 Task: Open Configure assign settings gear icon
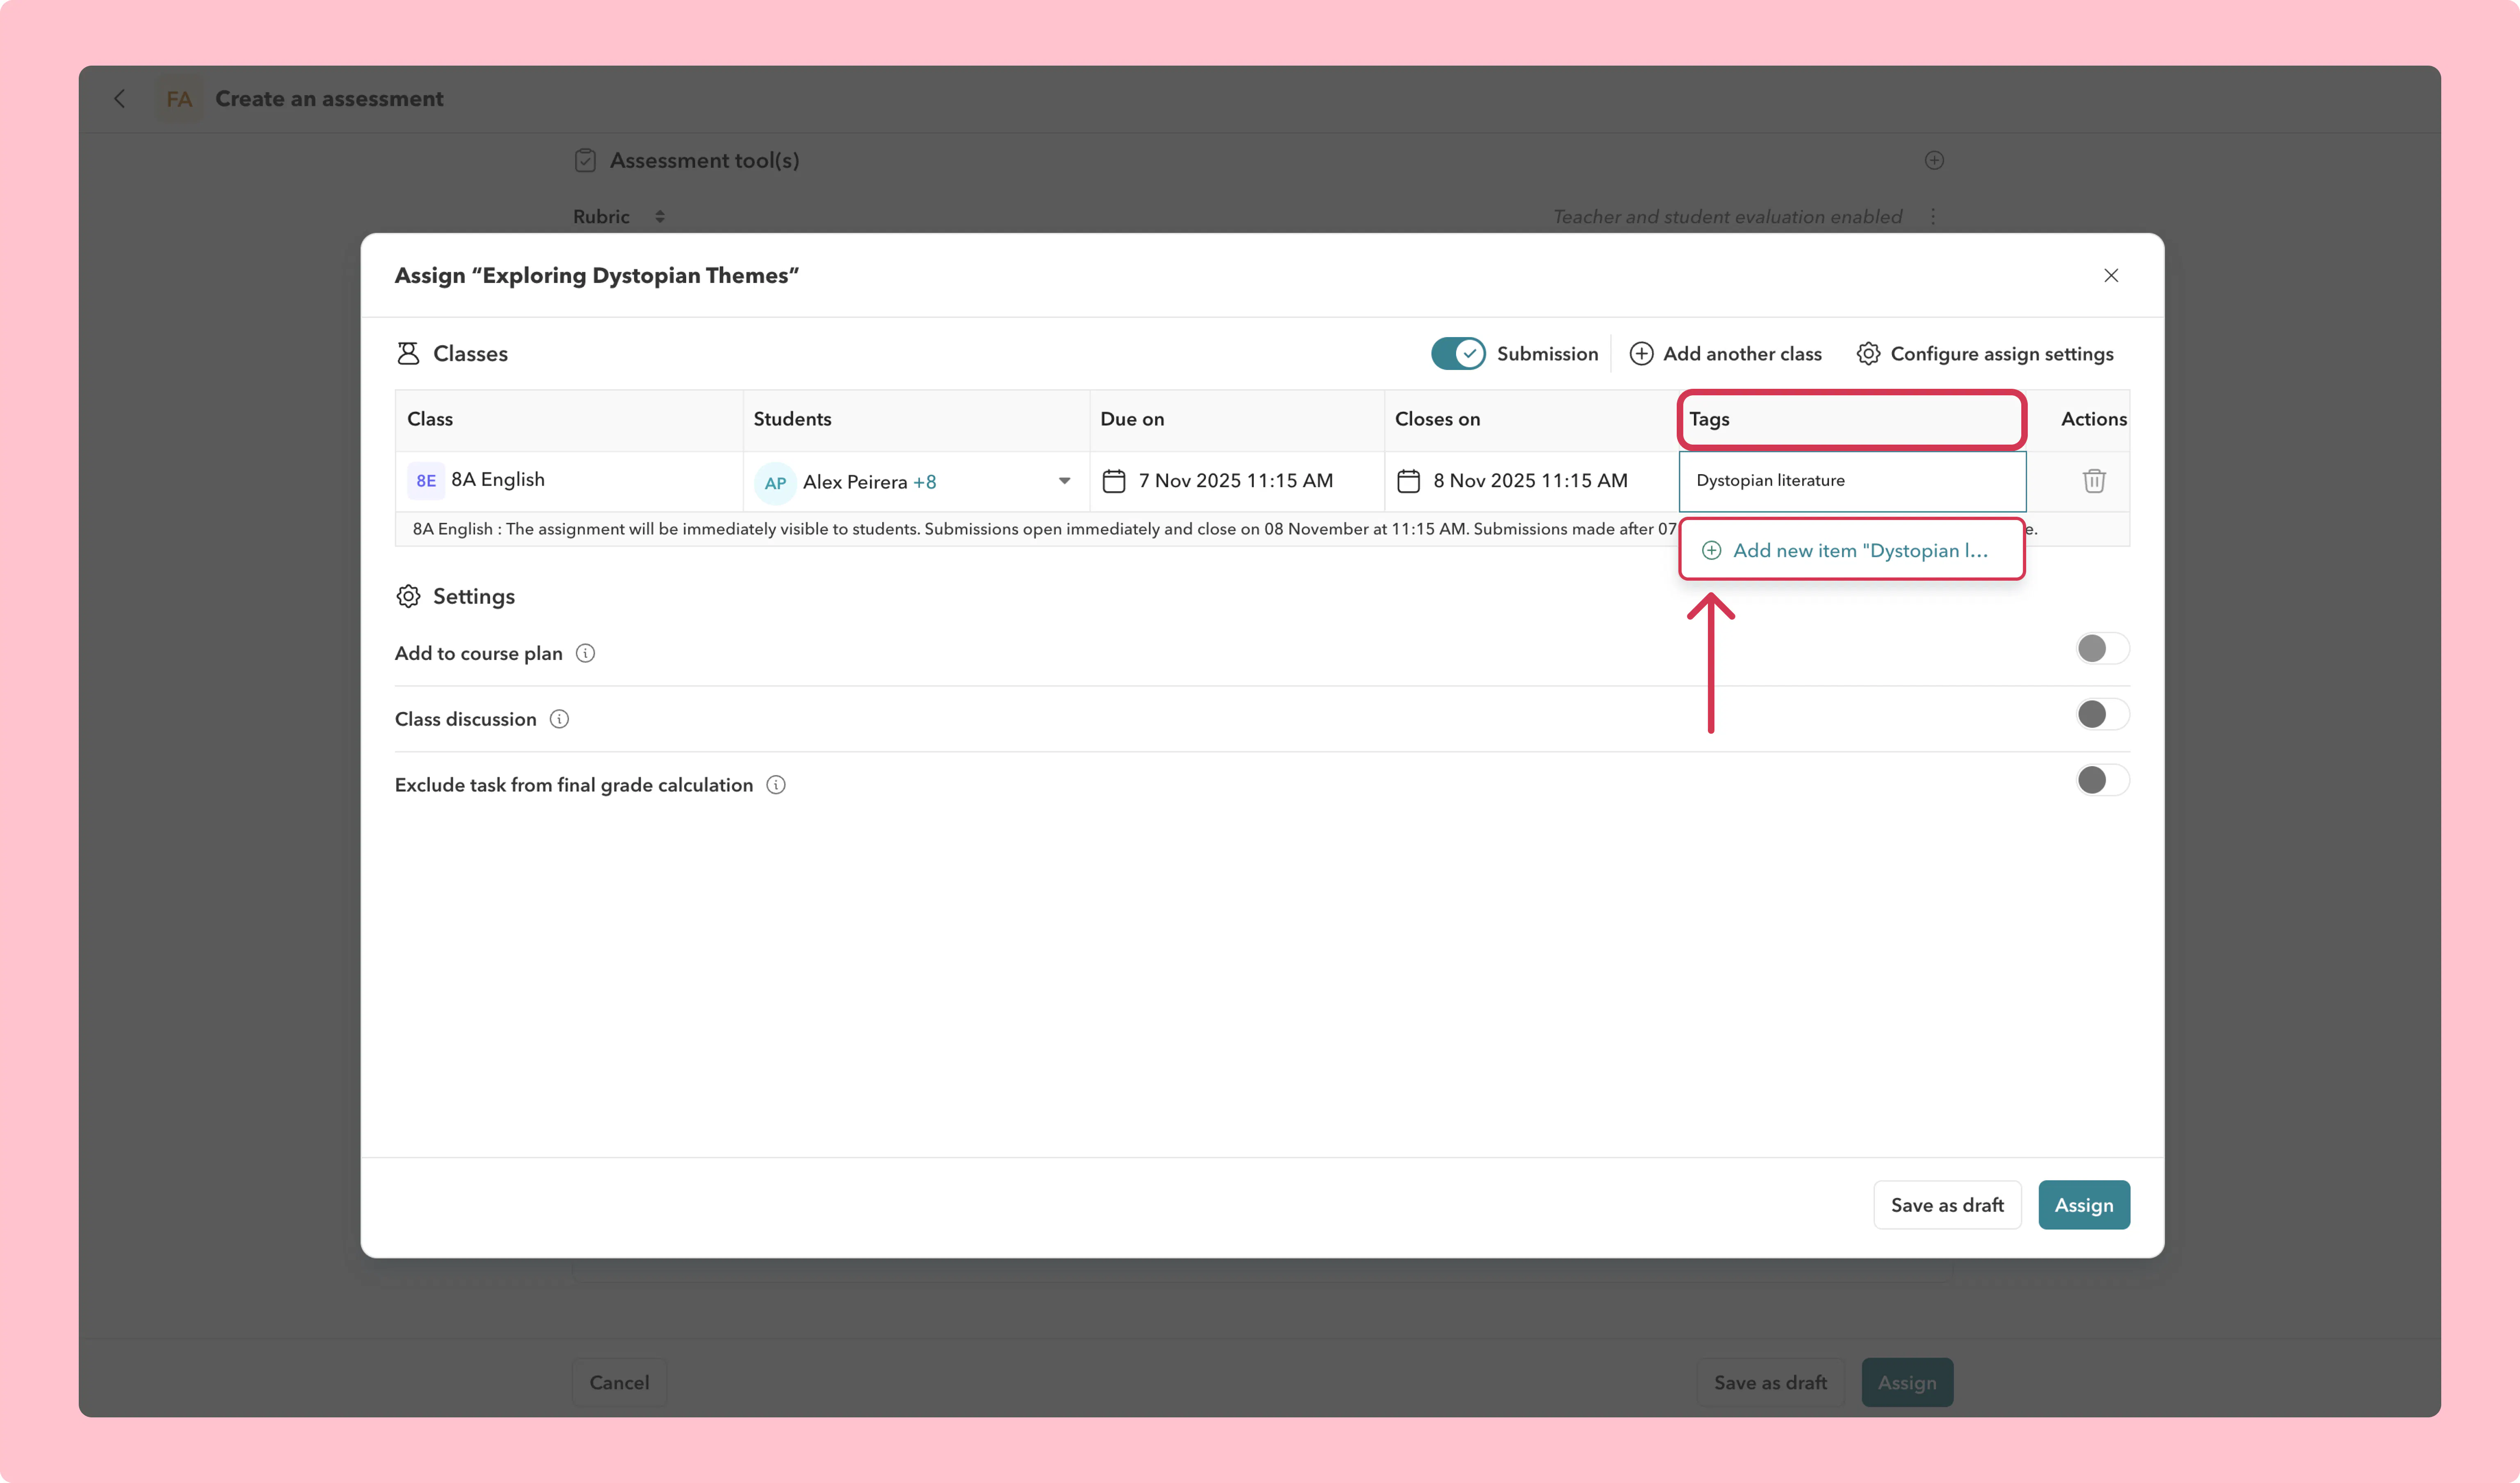click(1868, 353)
